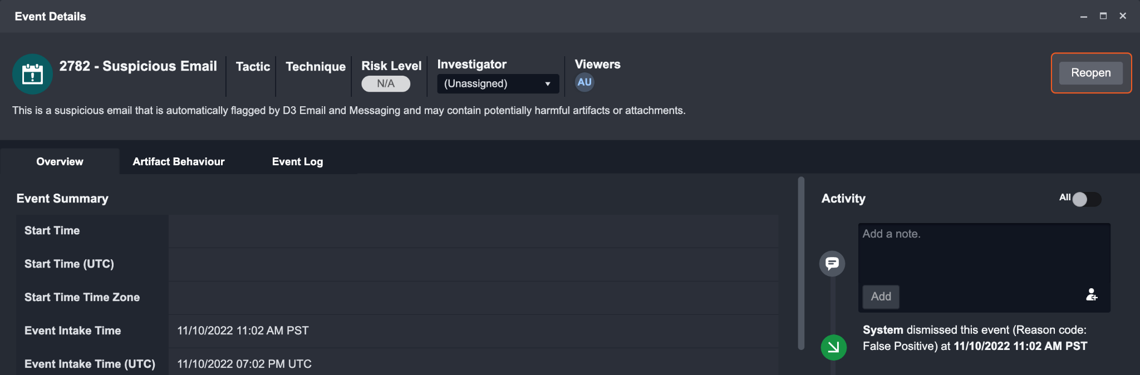Click the suspicious email event calendar icon
This screenshot has width=1140, height=375.
coord(32,74)
